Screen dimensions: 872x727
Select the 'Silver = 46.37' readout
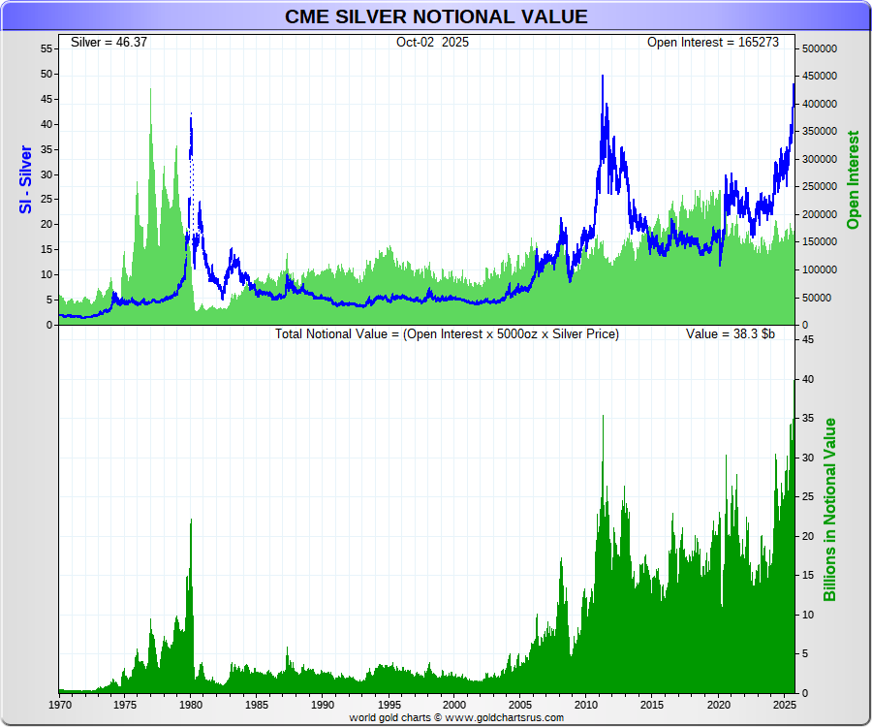[109, 43]
